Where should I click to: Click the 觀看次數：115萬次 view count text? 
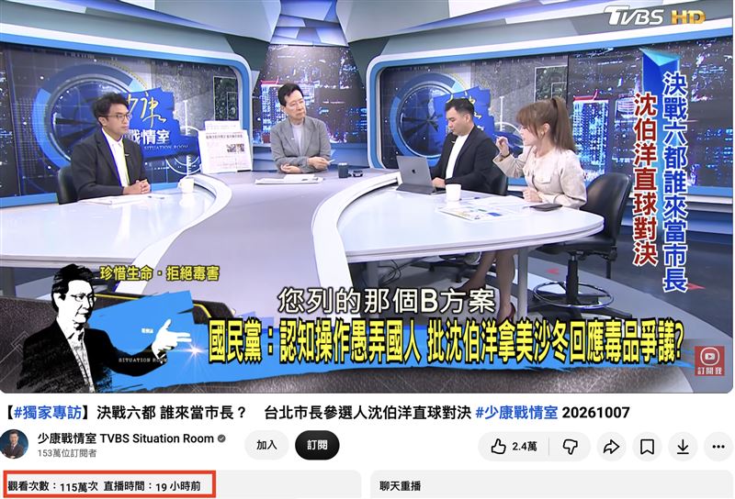tap(53, 486)
